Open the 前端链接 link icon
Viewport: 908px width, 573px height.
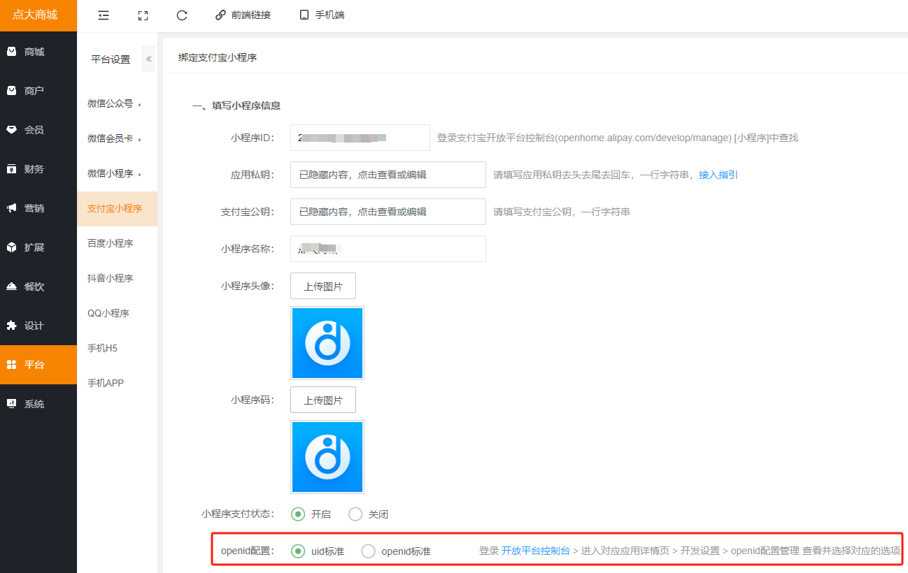pos(221,15)
